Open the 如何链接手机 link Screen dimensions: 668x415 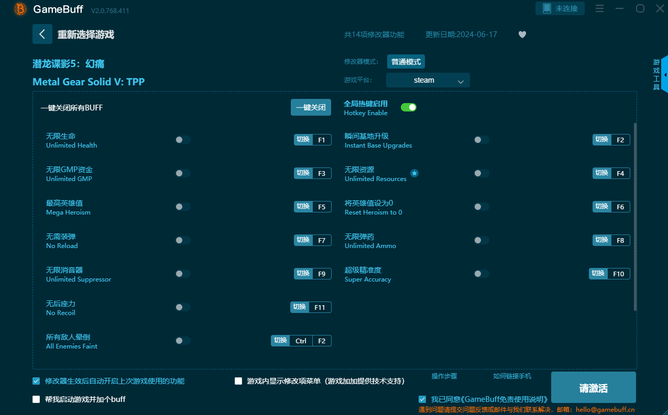point(512,376)
